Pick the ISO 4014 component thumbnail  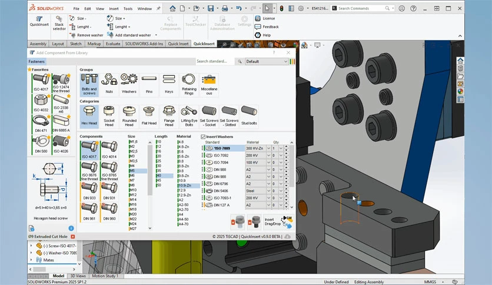click(x=109, y=150)
